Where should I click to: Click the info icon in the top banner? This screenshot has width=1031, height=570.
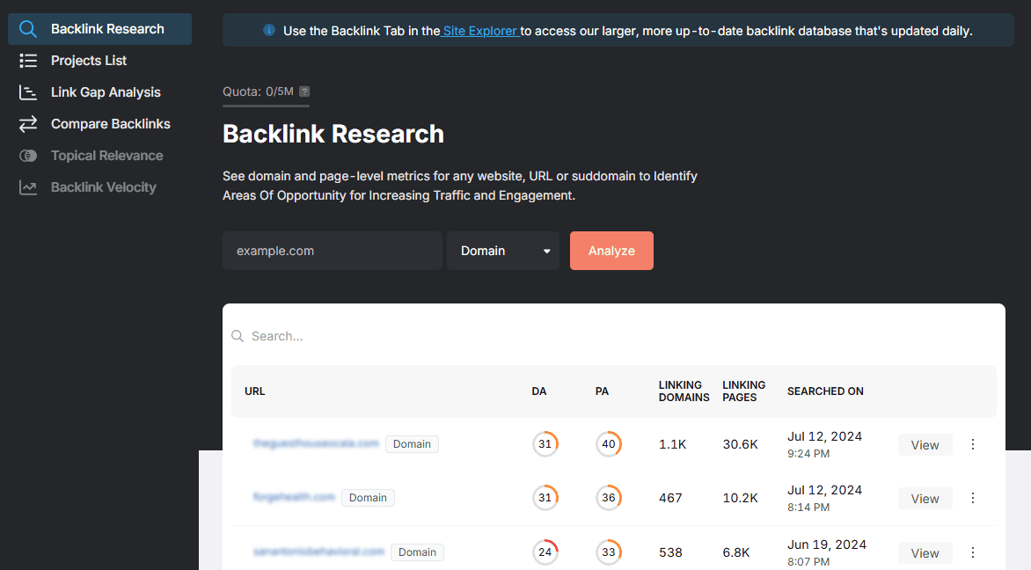[268, 30]
